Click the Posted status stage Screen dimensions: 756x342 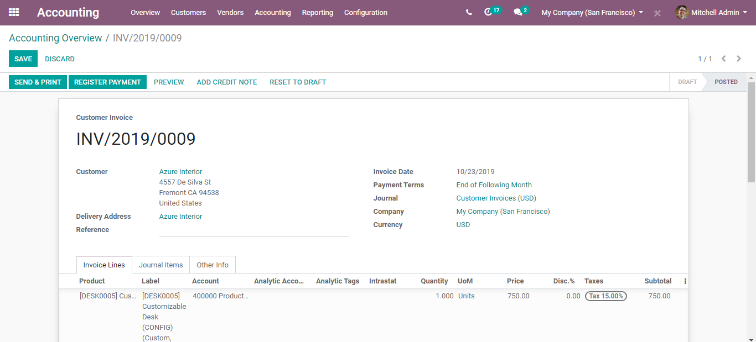[x=726, y=82]
